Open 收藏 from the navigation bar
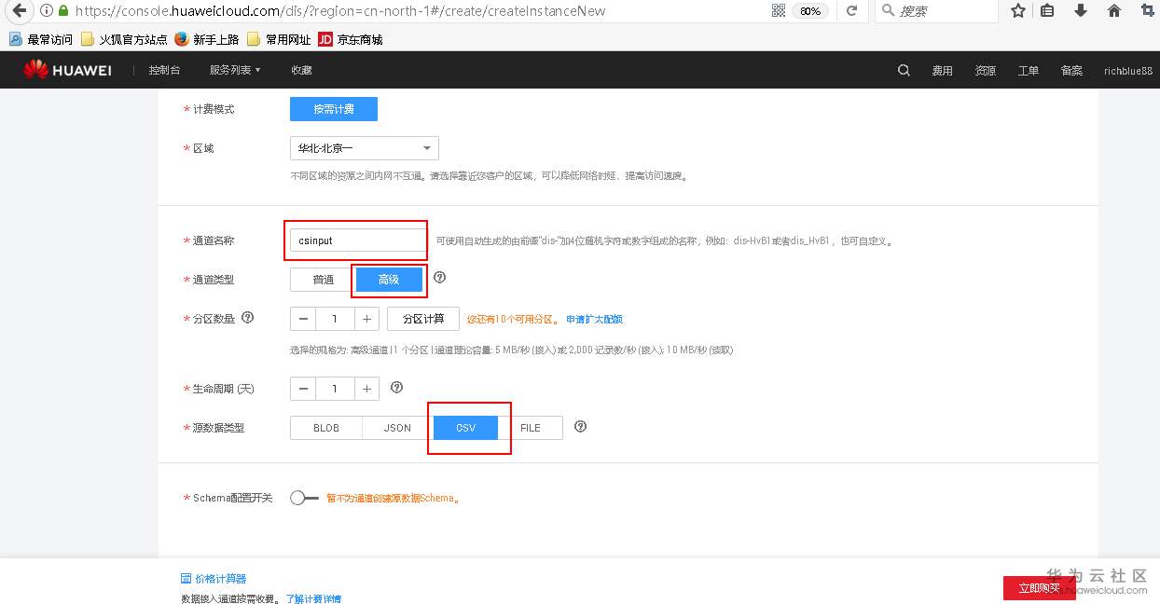 point(300,69)
